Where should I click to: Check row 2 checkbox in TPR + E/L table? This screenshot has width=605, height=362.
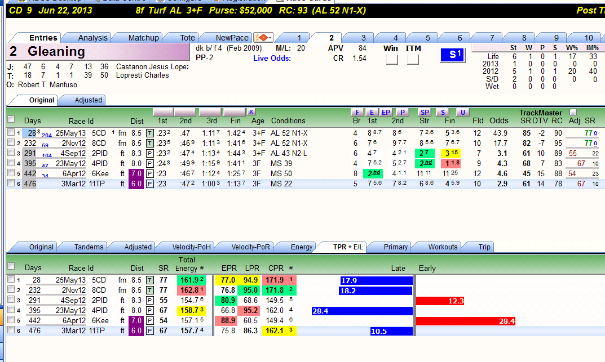tap(11, 289)
